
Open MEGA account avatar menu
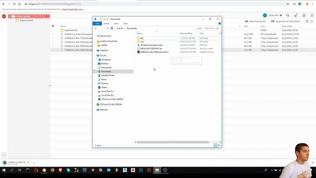click(265, 15)
